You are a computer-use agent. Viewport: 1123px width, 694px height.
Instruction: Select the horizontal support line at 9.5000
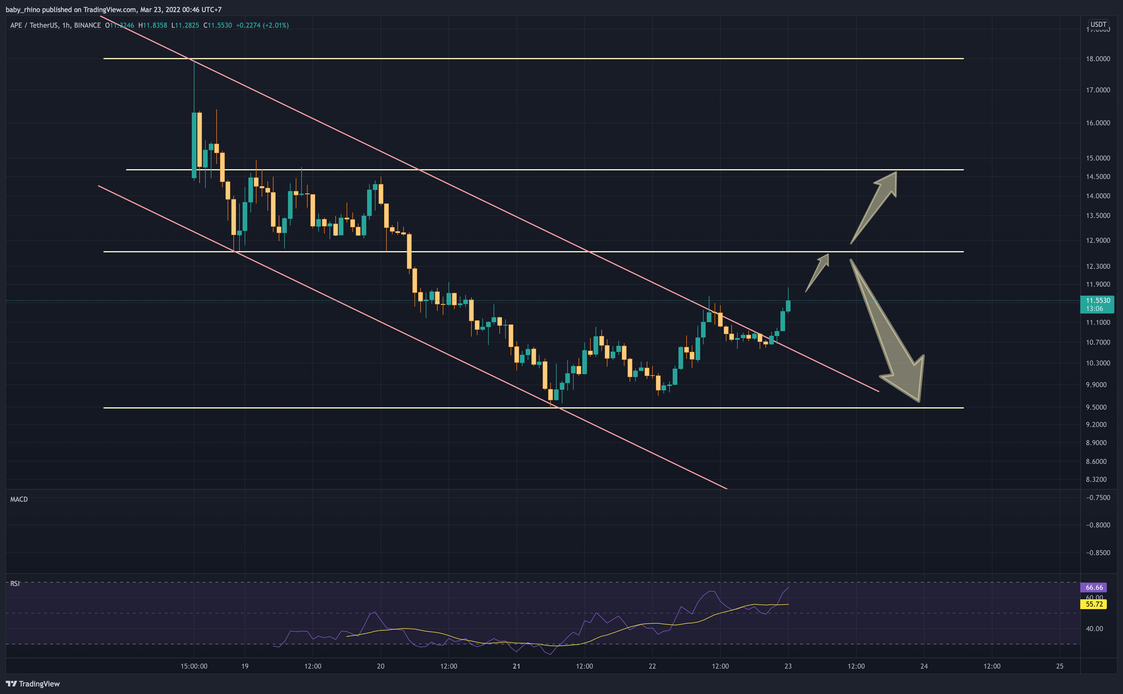(x=533, y=408)
